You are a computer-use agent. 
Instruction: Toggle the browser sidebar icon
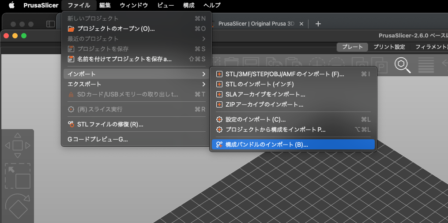[x=50, y=24]
